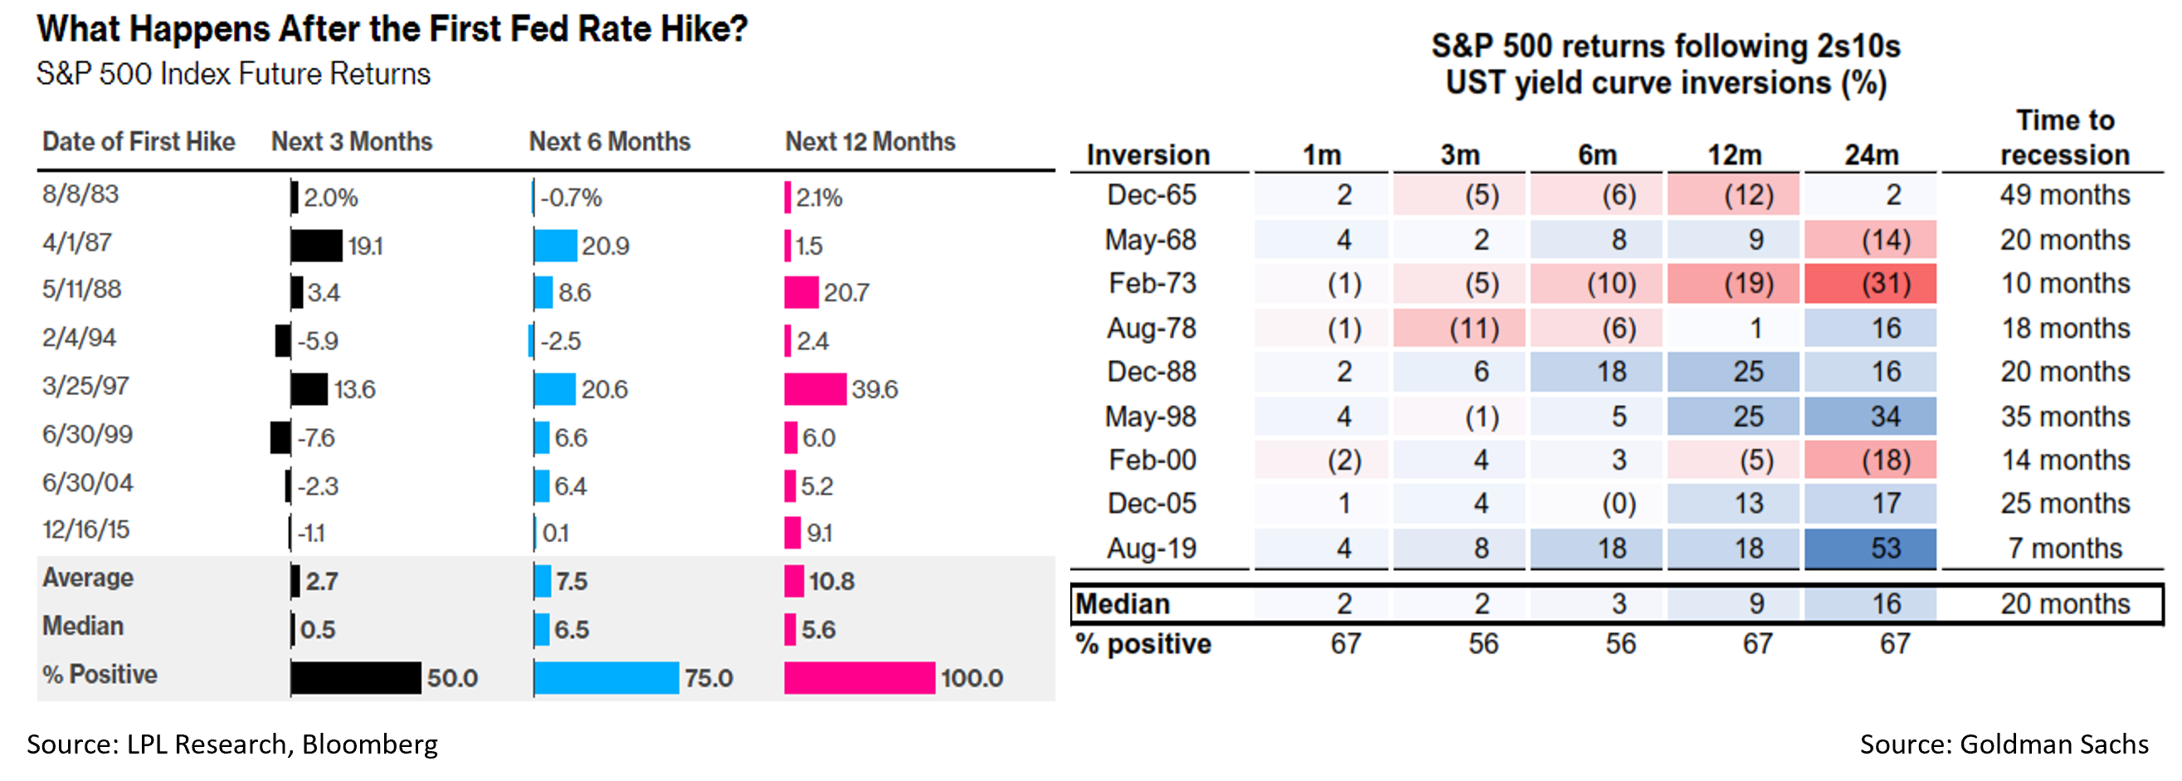Click the "49 months" value for Dec-65

2064,196
